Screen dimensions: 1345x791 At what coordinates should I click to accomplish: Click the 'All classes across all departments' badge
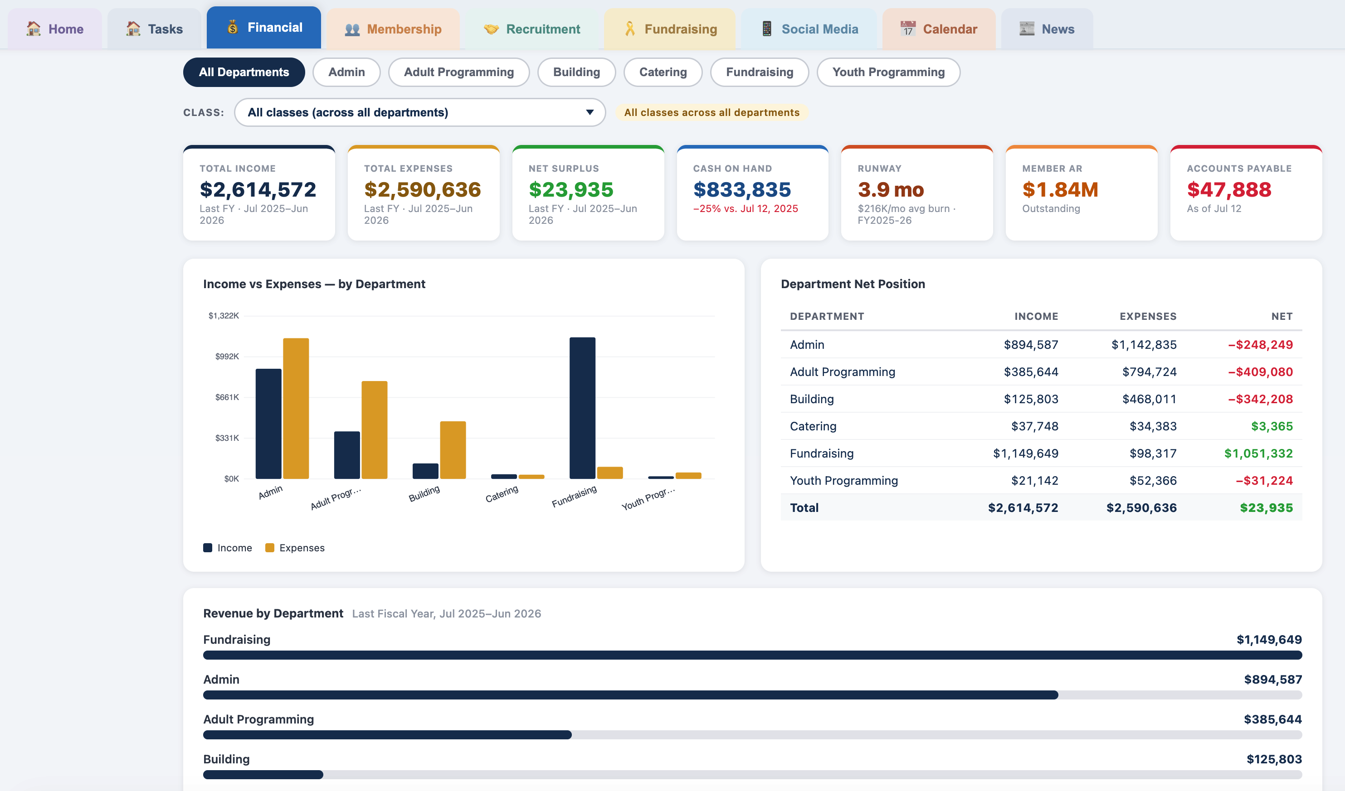click(x=712, y=112)
